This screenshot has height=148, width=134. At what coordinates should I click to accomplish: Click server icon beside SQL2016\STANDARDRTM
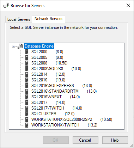(x=27, y=91)
